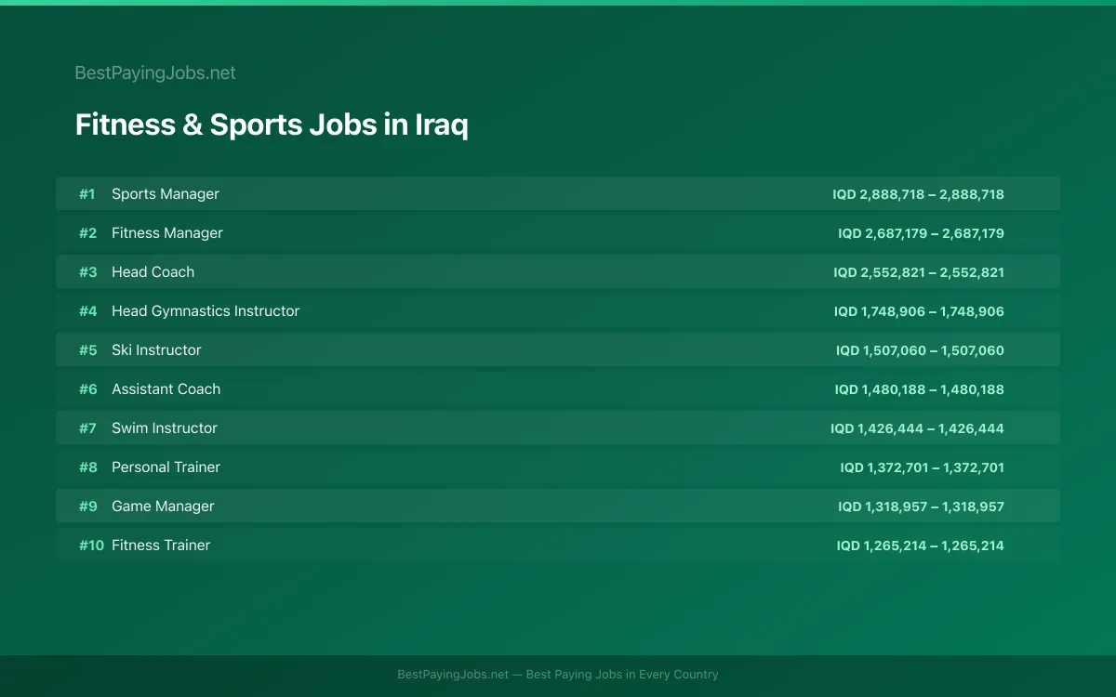Click the salary IQD 1,748,906 – 1,748,906

coord(919,311)
